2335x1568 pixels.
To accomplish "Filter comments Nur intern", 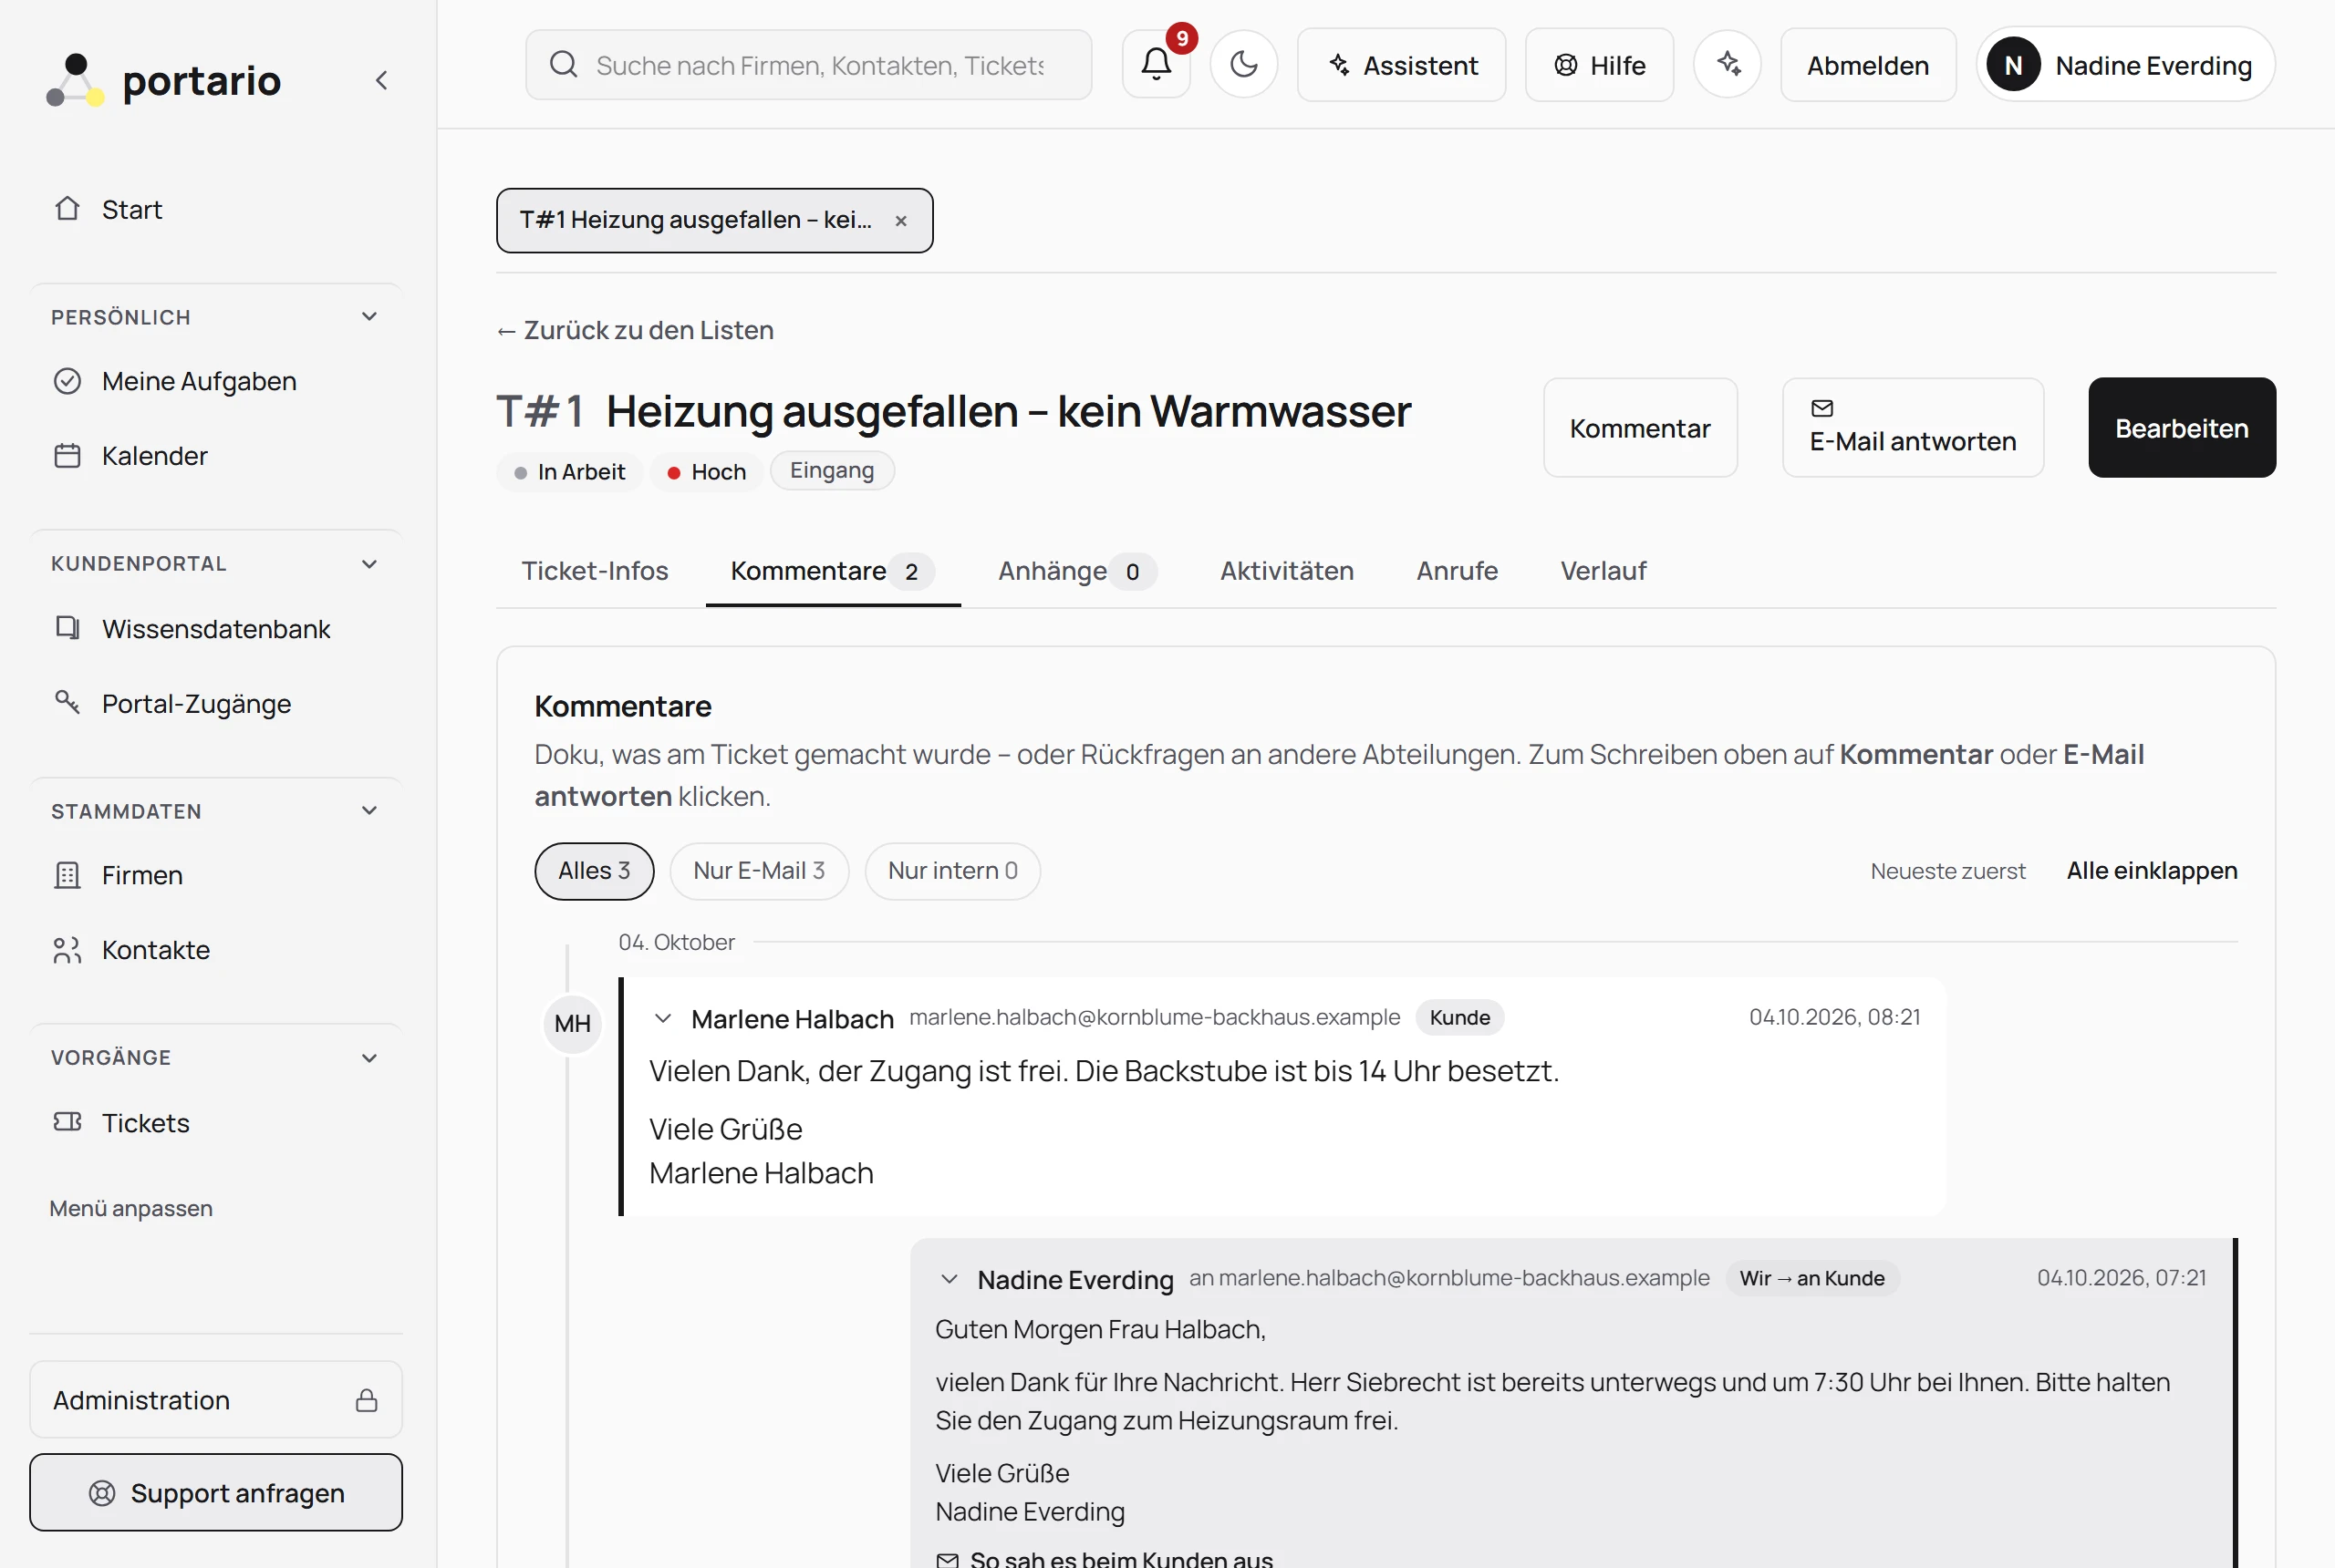I will coord(952,871).
